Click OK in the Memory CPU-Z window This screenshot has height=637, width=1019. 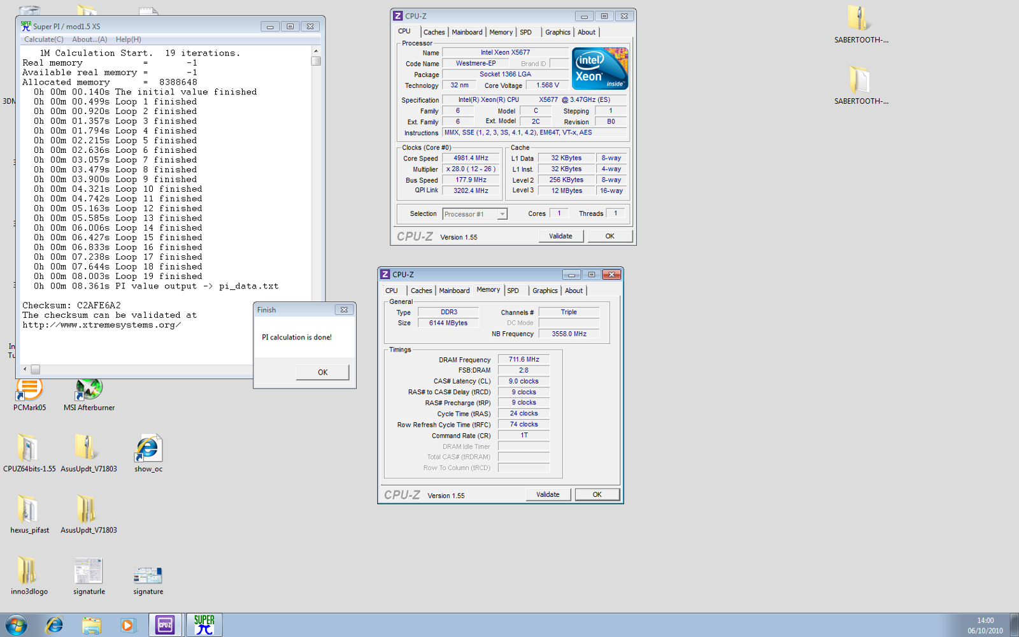597,495
